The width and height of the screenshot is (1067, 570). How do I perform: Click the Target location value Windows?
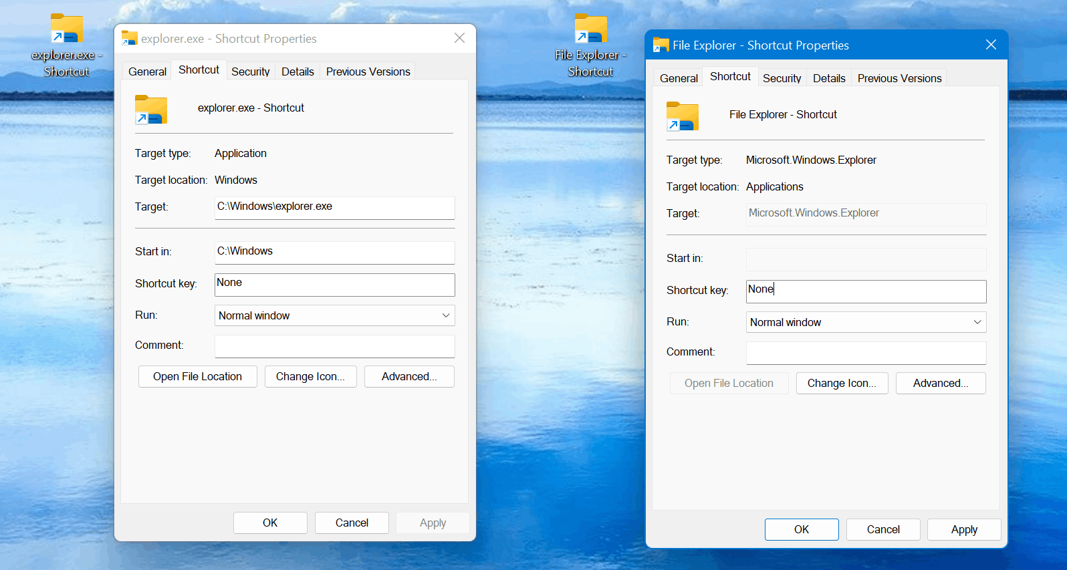(236, 180)
